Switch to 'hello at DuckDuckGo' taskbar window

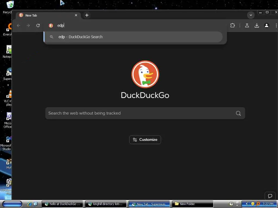pos(62,204)
